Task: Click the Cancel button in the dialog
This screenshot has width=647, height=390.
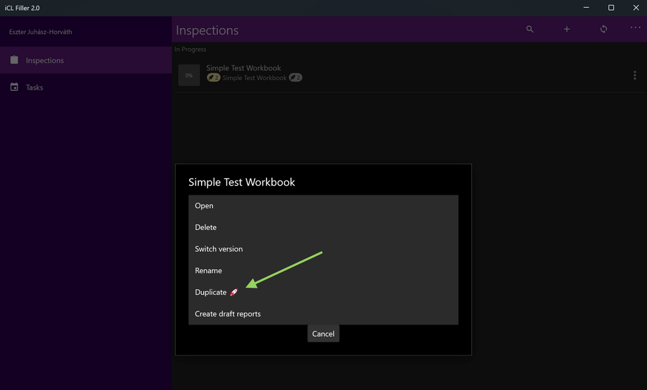Action: (323, 334)
